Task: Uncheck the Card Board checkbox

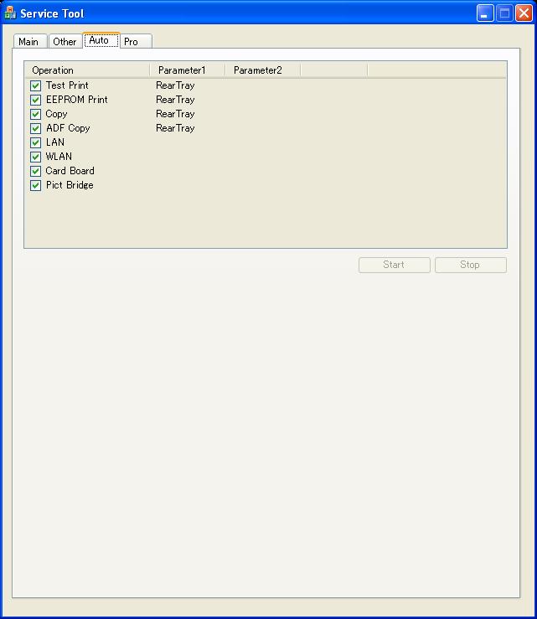Action: point(36,171)
